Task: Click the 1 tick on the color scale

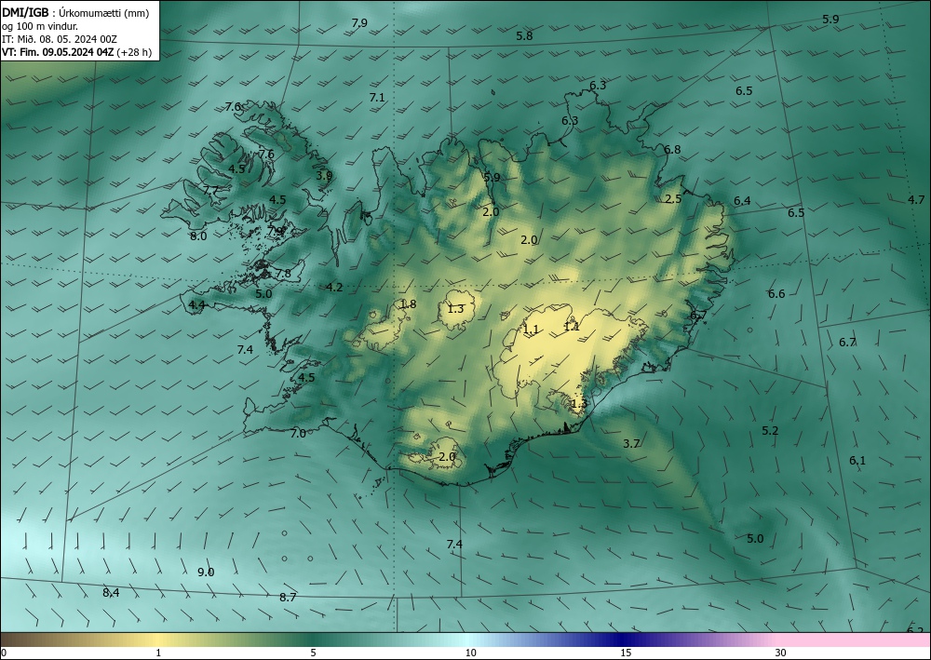Action: tap(158, 653)
